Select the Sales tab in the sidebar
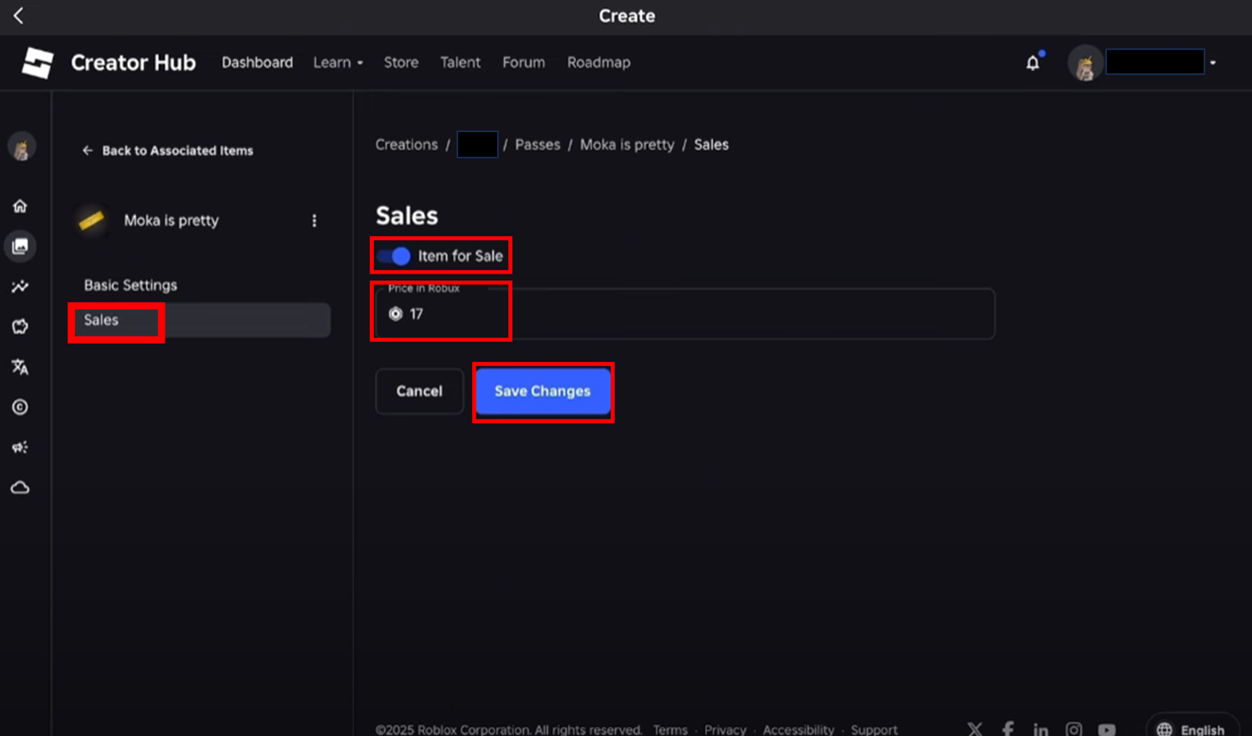 click(x=200, y=320)
